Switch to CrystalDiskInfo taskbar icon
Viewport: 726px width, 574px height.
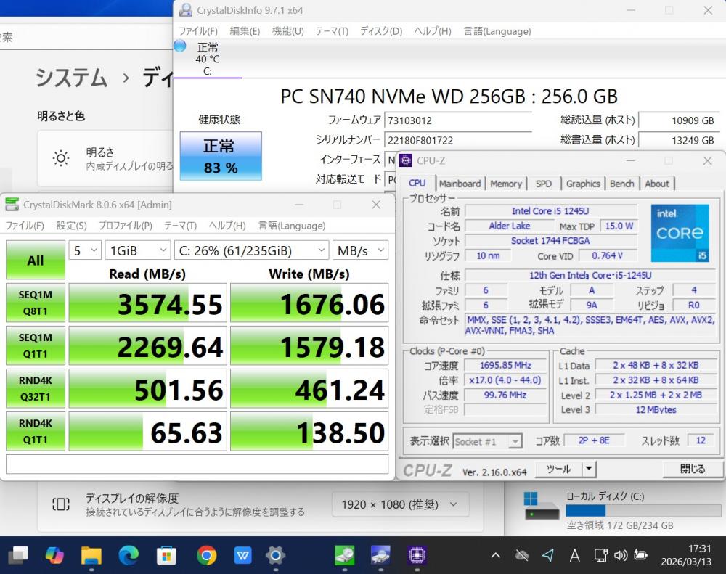click(x=380, y=554)
